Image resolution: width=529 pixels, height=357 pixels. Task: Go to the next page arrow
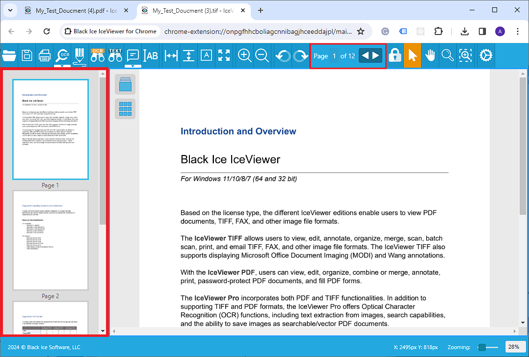click(375, 55)
